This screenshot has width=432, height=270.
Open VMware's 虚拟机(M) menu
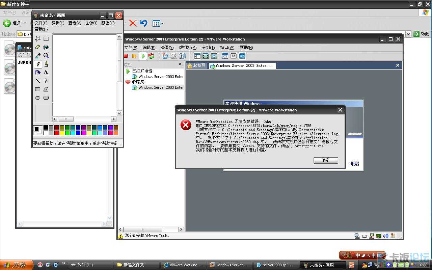pyautogui.click(x=187, y=48)
